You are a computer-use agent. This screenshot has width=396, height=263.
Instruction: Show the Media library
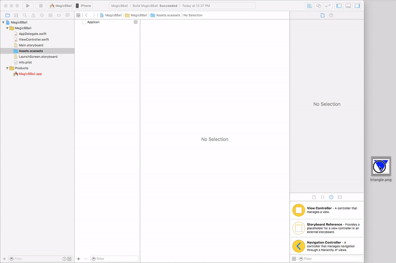click(x=339, y=197)
